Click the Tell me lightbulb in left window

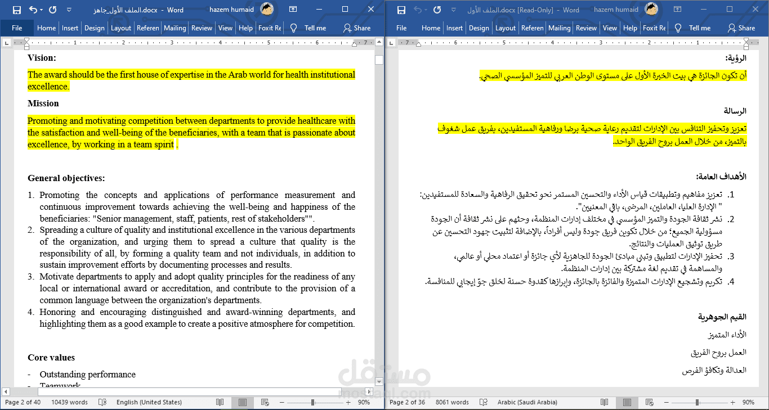[x=293, y=28]
